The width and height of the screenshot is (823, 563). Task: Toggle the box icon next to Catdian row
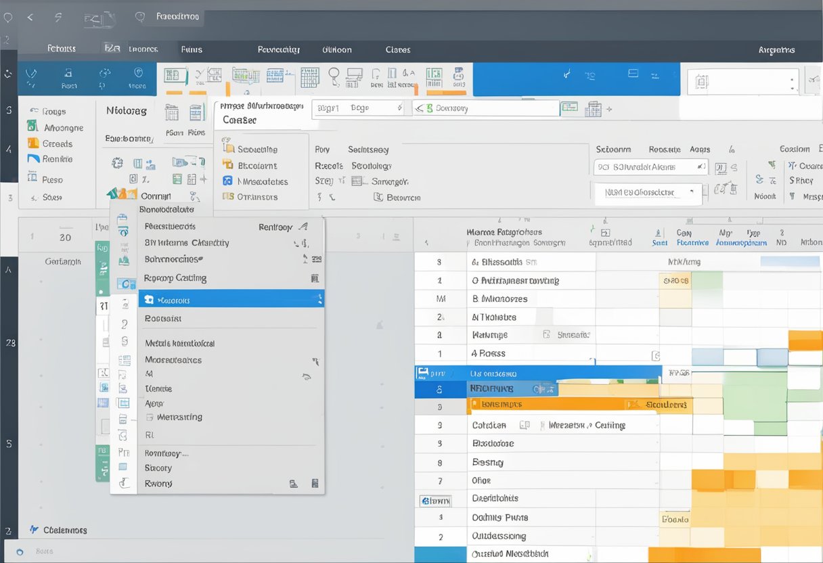[x=524, y=426]
